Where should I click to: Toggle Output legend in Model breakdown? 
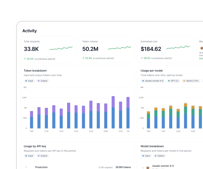coord(160,156)
